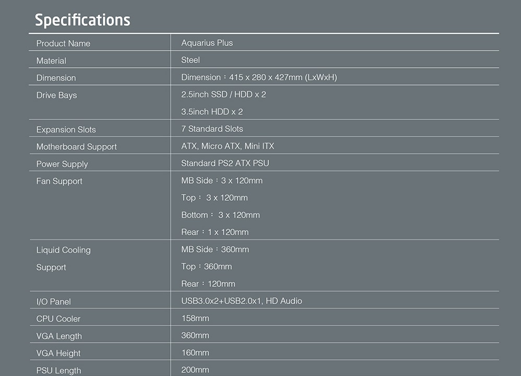Click the Motherboard Support label
This screenshot has height=376, width=521.
[76, 147]
